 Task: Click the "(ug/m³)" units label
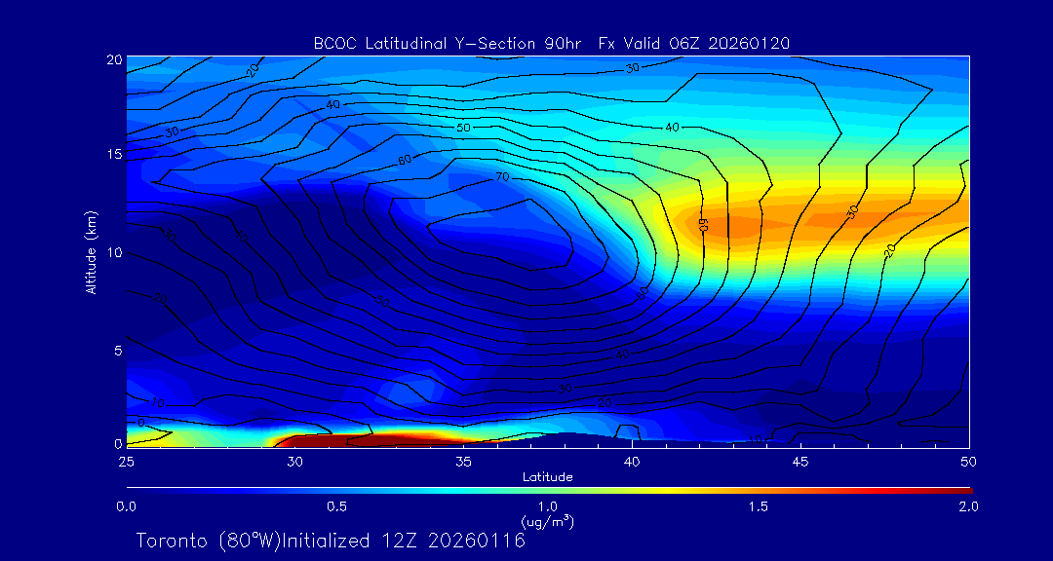(x=547, y=521)
